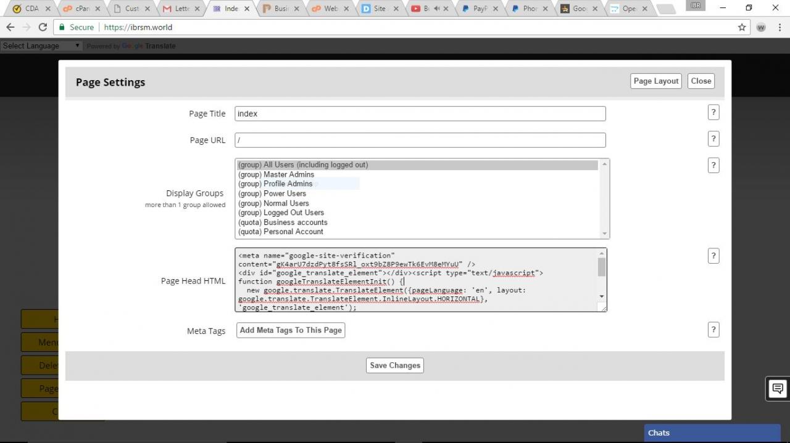Click the help icon beside Meta Tags
The height and width of the screenshot is (443, 790).
coord(713,330)
